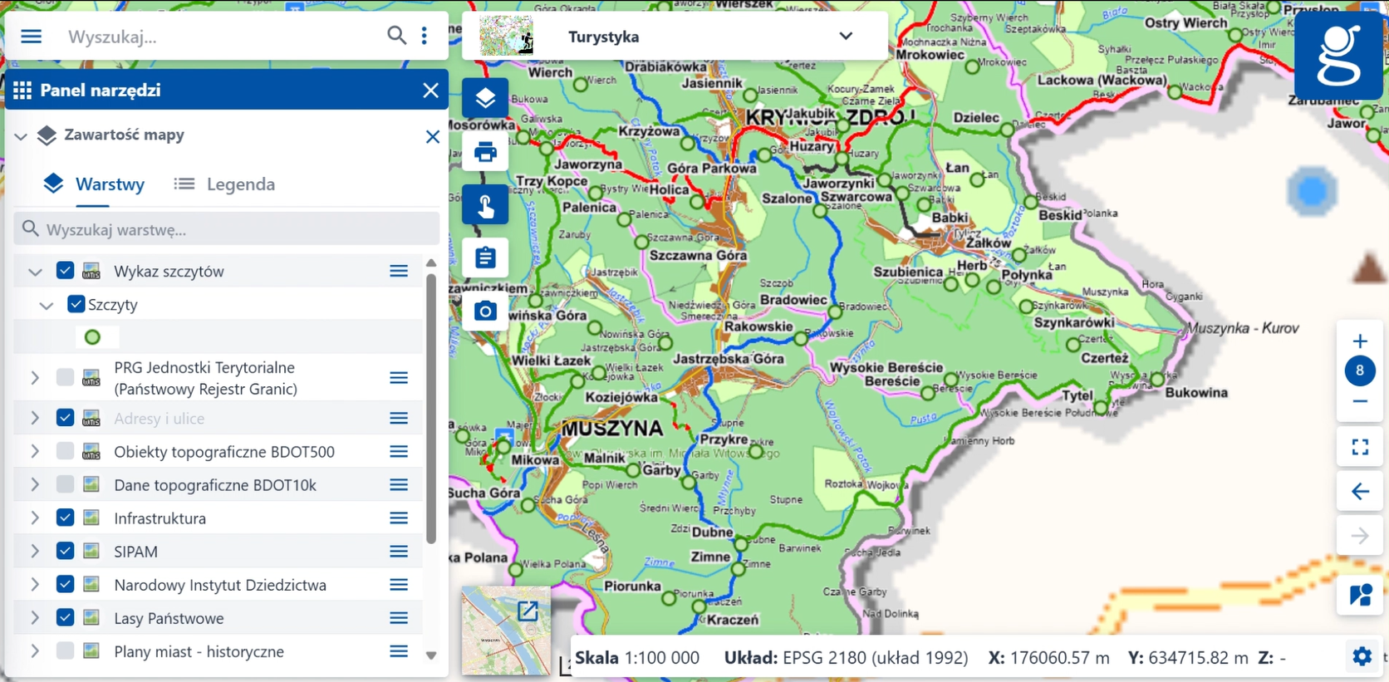Activate the object identification pointer tool
Image resolution: width=1389 pixels, height=682 pixels.
coord(485,205)
